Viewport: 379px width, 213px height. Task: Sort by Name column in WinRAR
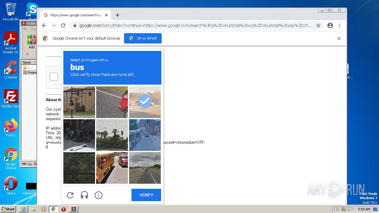click(29, 62)
